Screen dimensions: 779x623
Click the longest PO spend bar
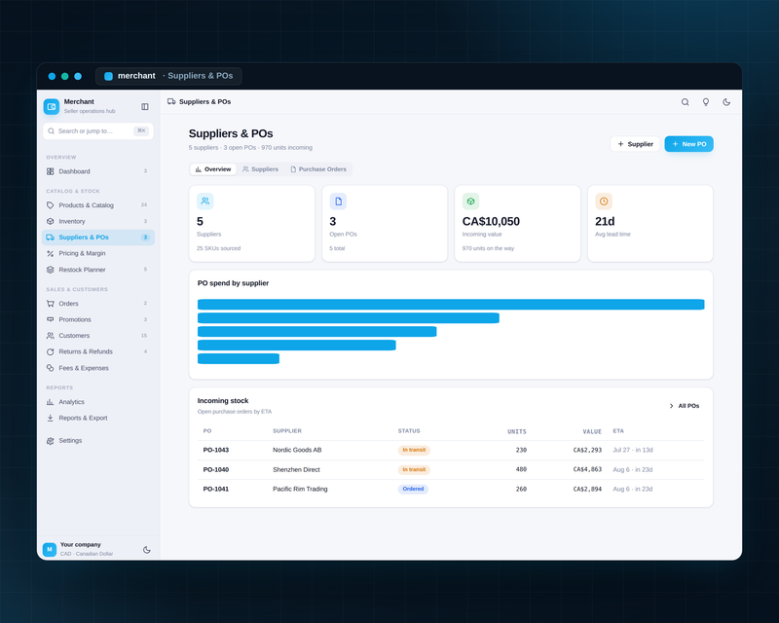[451, 305]
